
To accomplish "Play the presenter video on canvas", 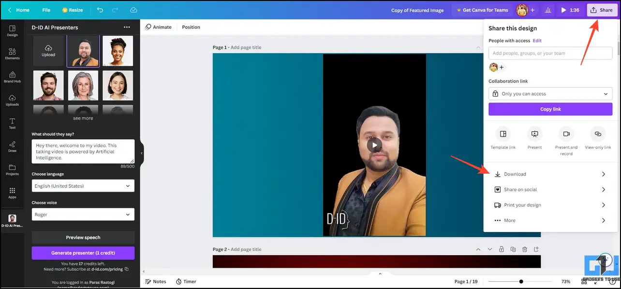I will [374, 144].
